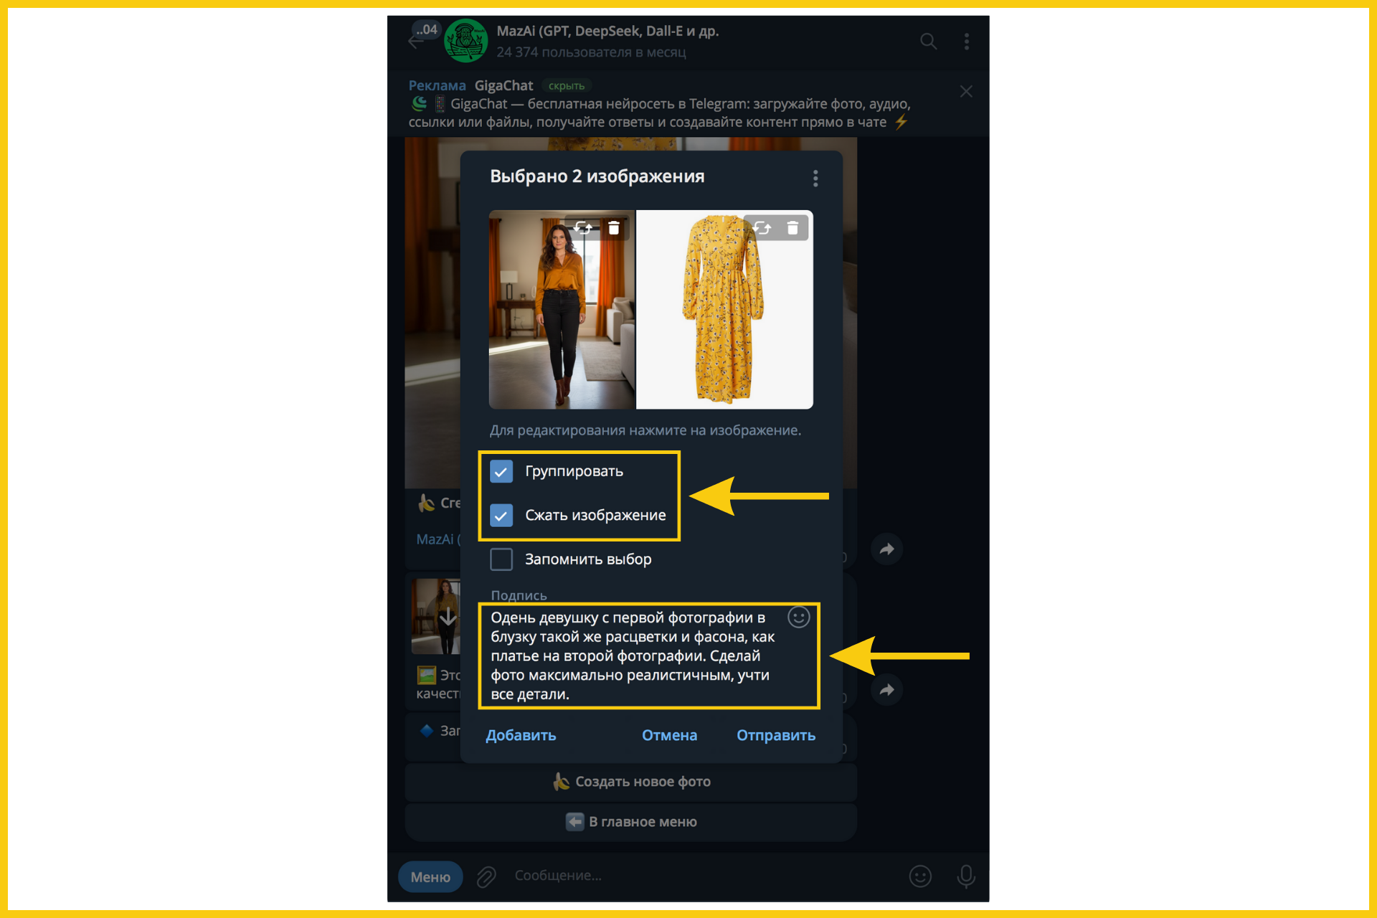
Task: Replace the woman photo using the swap icon
Action: pos(583,228)
